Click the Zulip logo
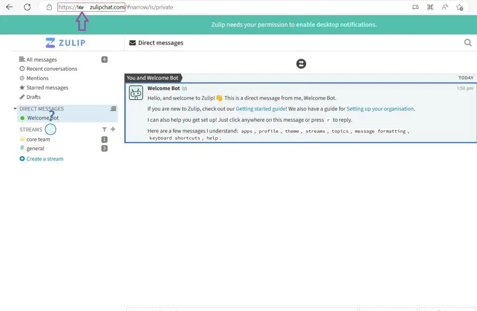 [x=65, y=42]
